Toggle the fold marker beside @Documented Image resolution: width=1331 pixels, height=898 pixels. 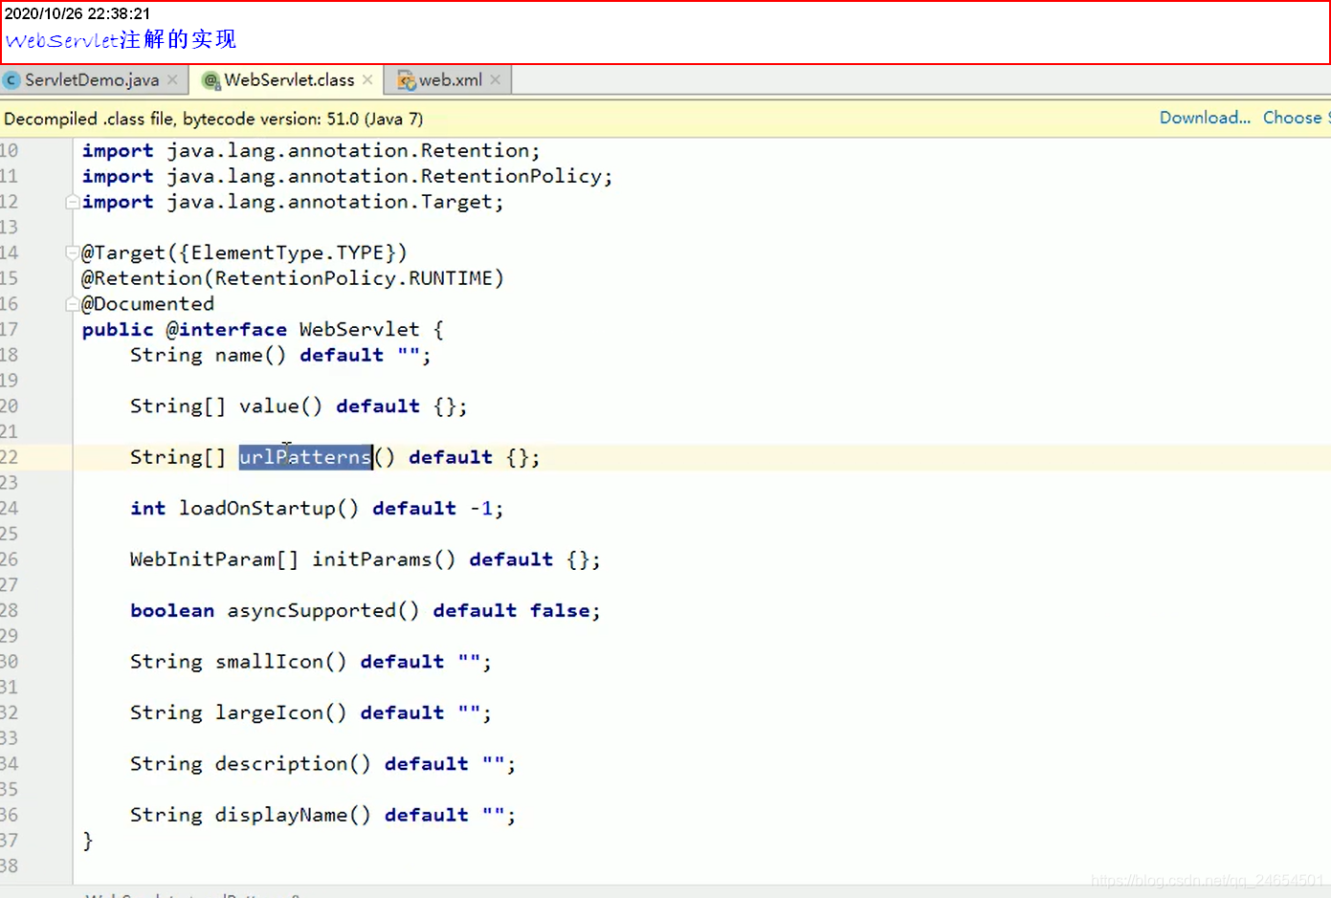(72, 304)
